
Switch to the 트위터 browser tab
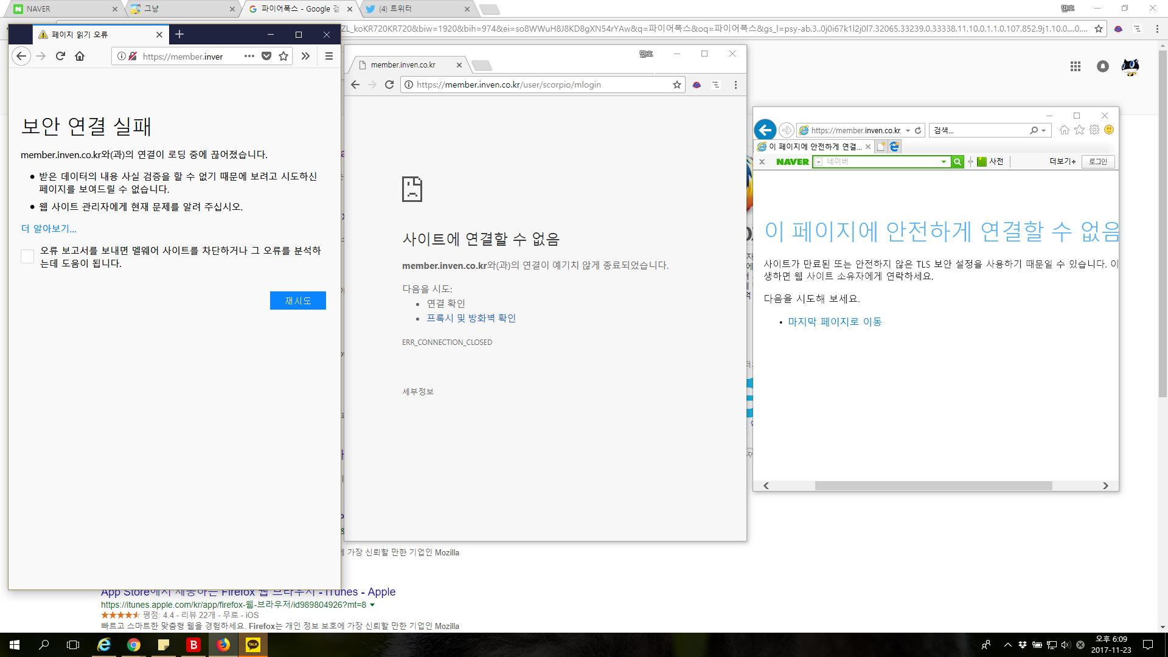click(414, 9)
